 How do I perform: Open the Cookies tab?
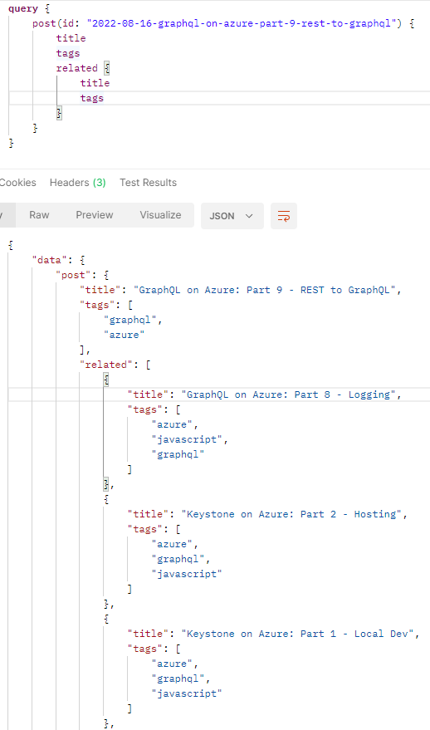(17, 183)
